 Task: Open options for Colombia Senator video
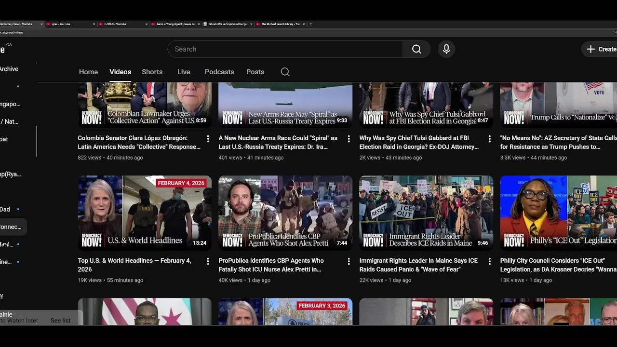208,139
